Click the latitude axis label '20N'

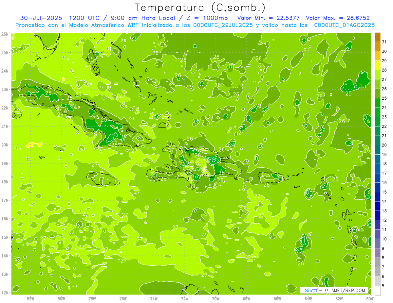[5, 144]
